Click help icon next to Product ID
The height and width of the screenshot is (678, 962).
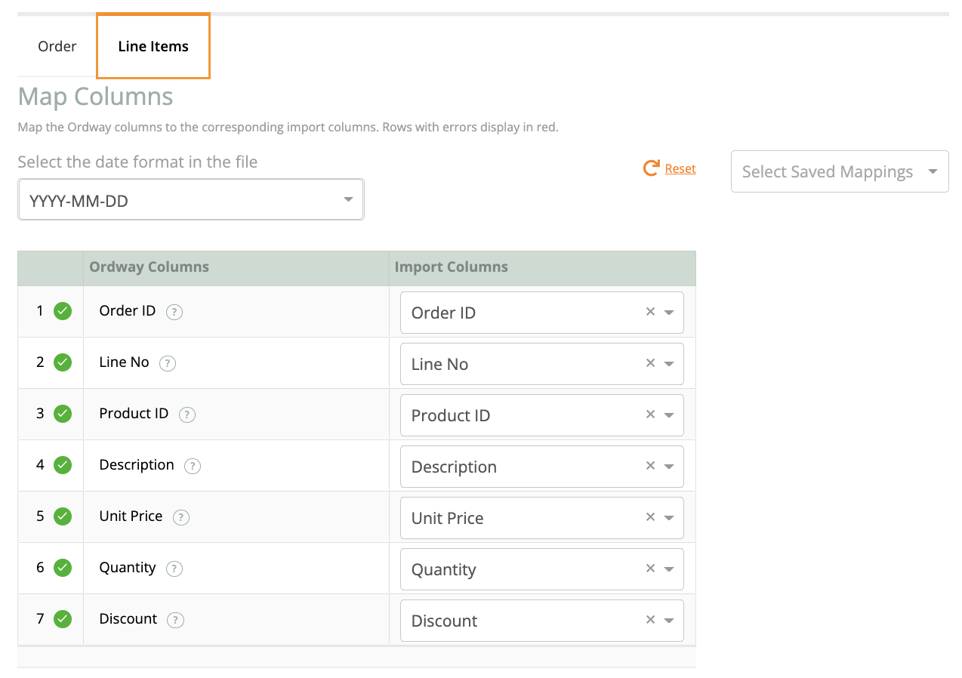click(x=187, y=415)
